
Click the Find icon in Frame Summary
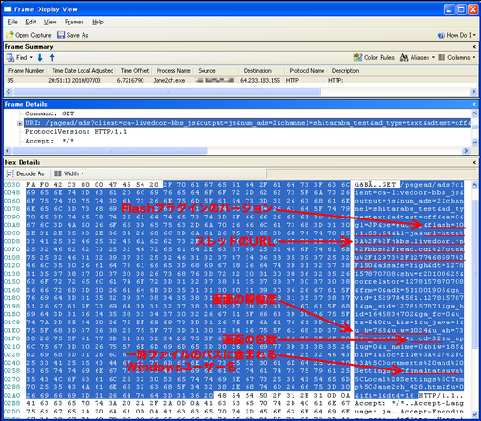(10, 58)
